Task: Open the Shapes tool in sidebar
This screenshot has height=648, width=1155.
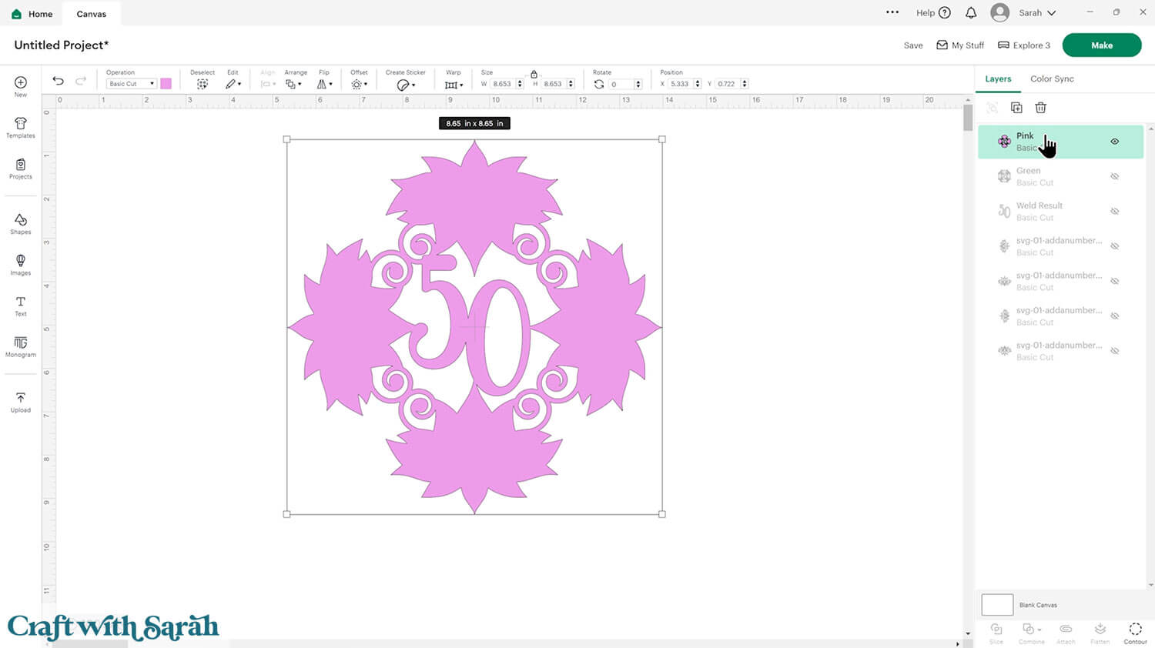Action: (x=21, y=223)
